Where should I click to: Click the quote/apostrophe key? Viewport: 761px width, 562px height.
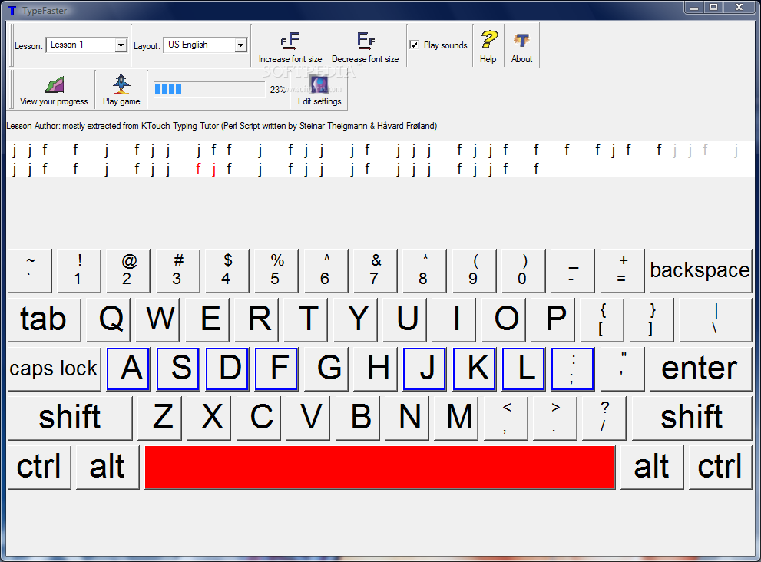(622, 369)
